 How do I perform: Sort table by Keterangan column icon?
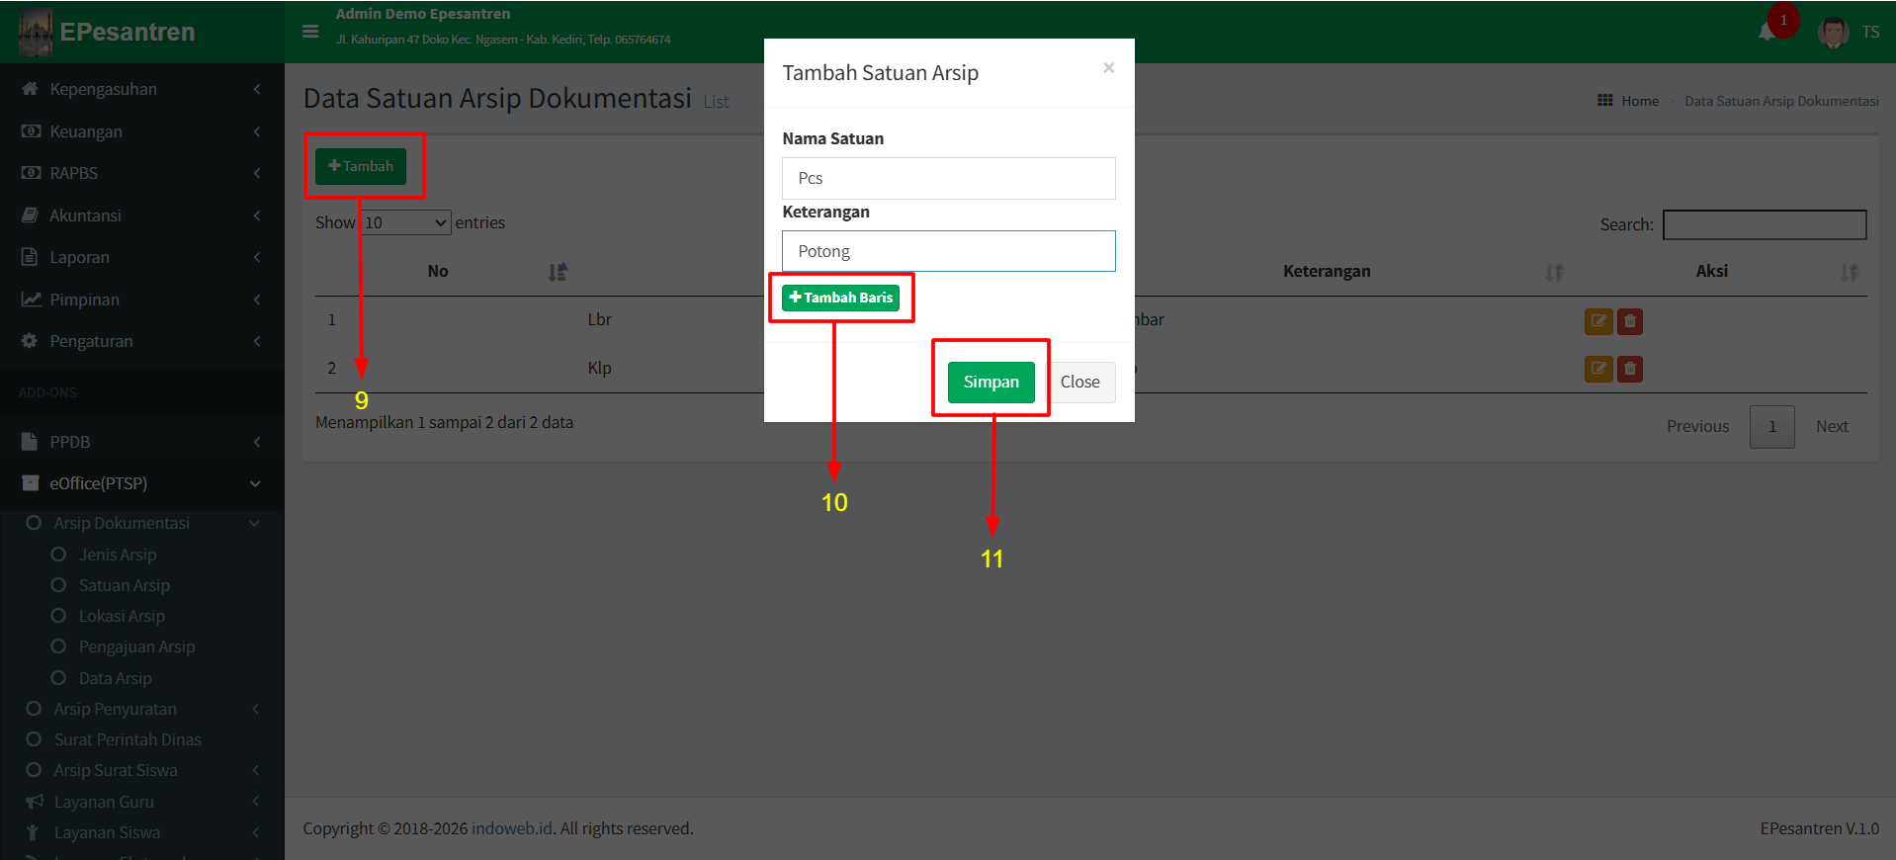1554,272
